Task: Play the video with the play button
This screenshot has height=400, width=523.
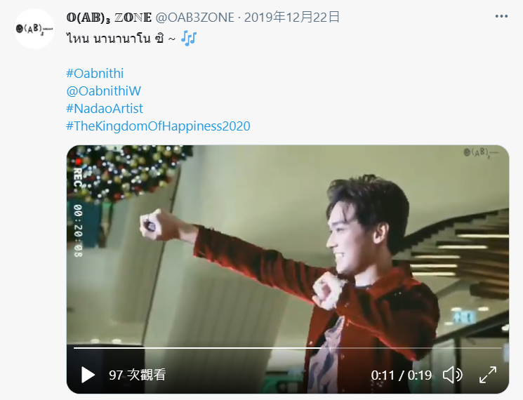Action: (x=88, y=375)
